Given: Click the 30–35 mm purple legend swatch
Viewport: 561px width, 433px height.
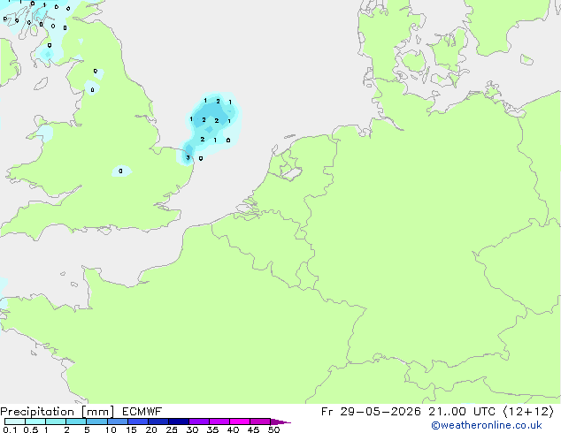Looking at the screenshot, I should (199, 422).
